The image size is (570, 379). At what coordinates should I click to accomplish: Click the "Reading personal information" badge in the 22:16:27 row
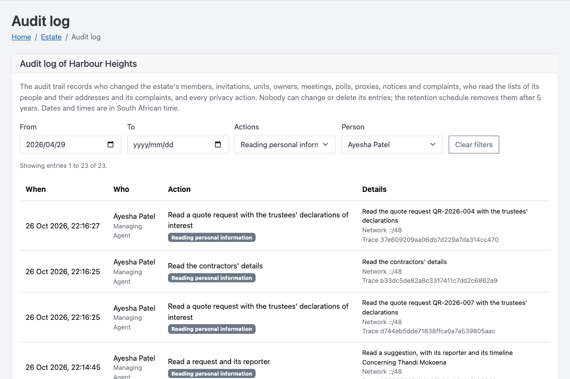click(x=211, y=238)
